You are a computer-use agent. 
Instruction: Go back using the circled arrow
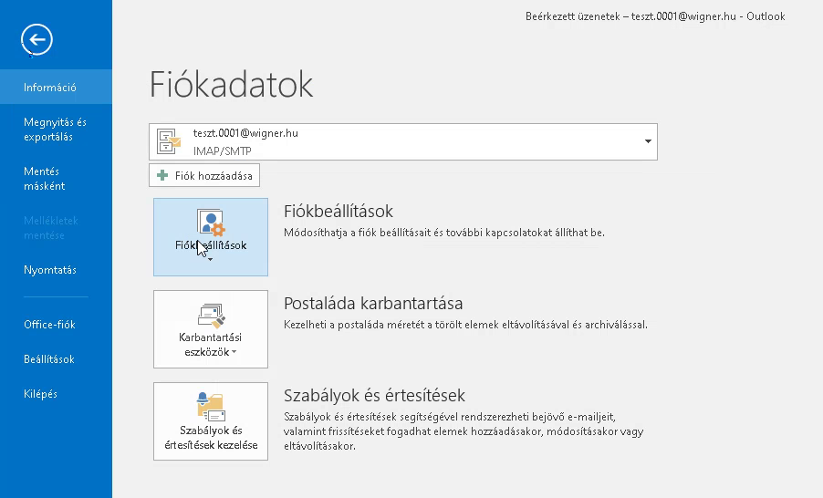pos(36,39)
